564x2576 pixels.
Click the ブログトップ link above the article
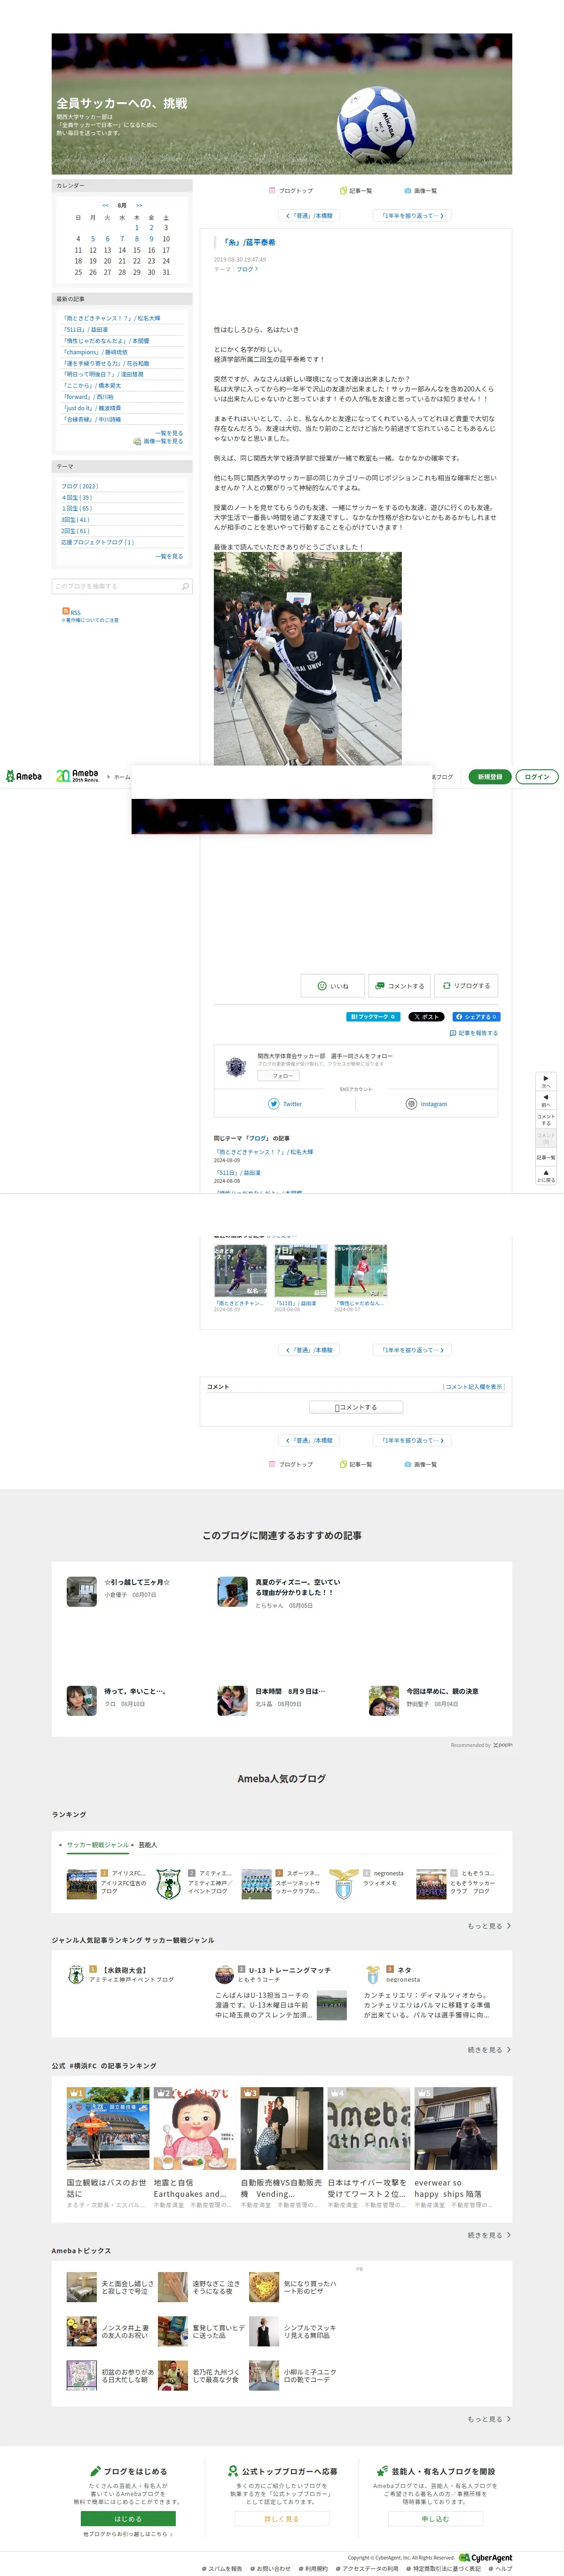click(x=291, y=190)
